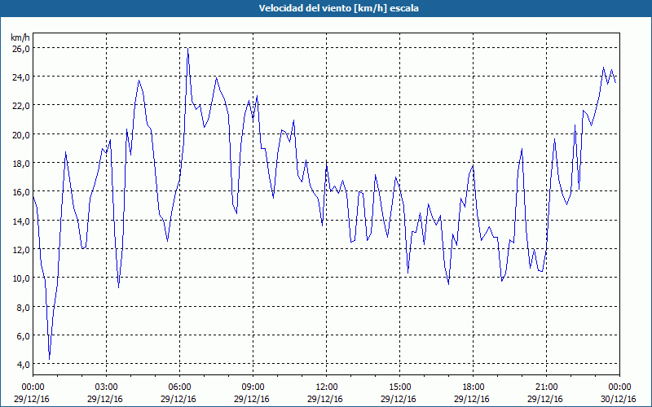Click the 24,0 y-axis value

(20, 77)
